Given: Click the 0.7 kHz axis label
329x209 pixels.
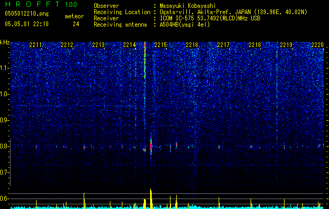Looking at the screenshot, I should coord(5,172).
